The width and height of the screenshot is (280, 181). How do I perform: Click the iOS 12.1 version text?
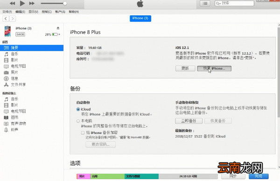point(182,48)
